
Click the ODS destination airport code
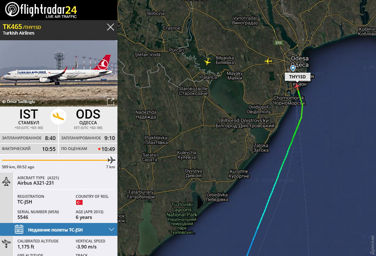pyautogui.click(x=88, y=114)
